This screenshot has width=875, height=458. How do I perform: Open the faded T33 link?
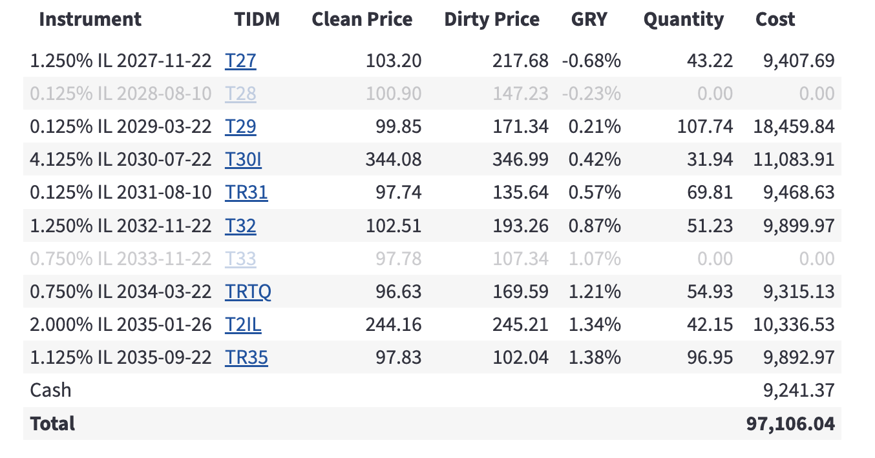pyautogui.click(x=240, y=259)
